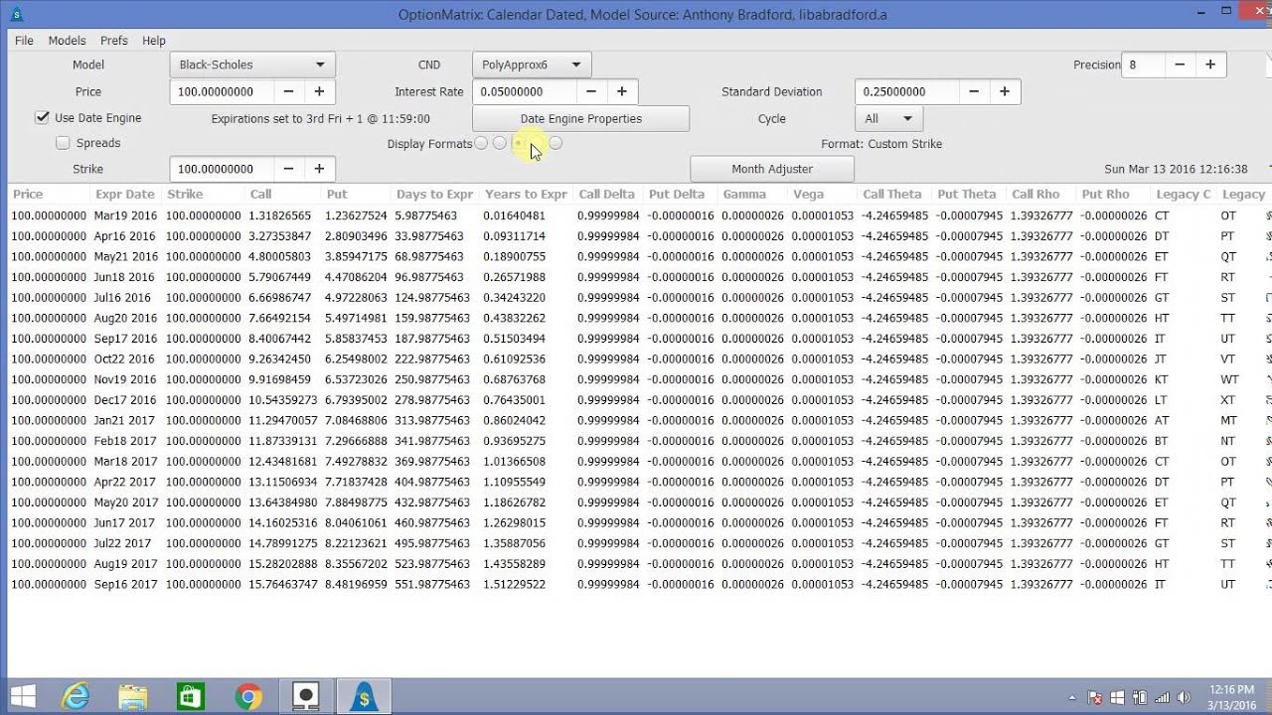Increase the Price value with plus button
The height and width of the screenshot is (715, 1272).
point(319,91)
